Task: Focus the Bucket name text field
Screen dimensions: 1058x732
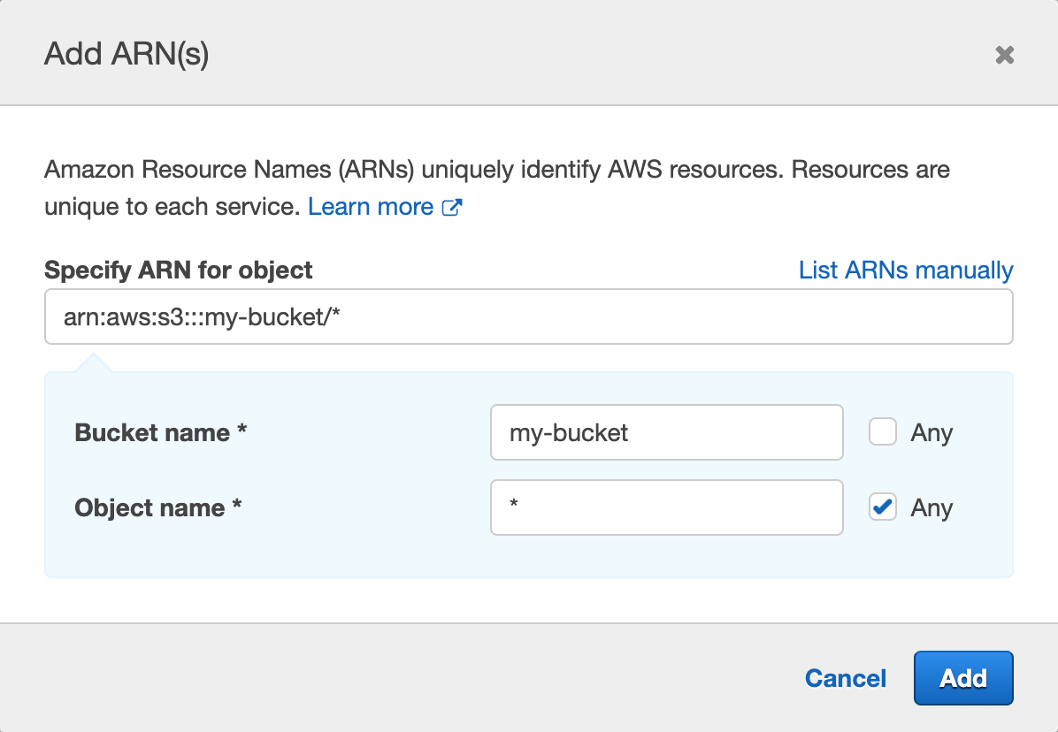Action: coord(666,432)
